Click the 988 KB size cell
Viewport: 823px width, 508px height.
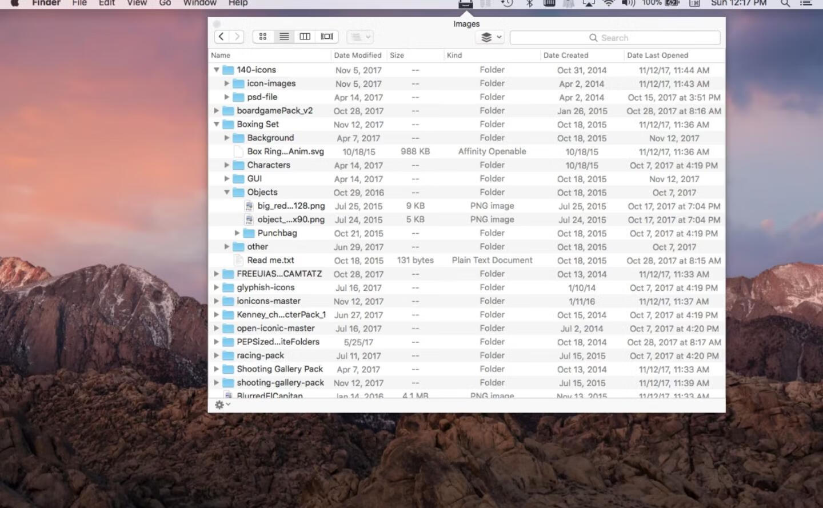(x=416, y=151)
